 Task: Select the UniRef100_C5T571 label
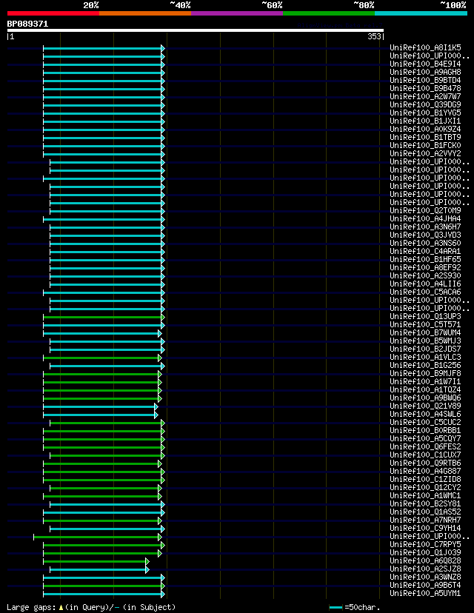pyautogui.click(x=425, y=324)
